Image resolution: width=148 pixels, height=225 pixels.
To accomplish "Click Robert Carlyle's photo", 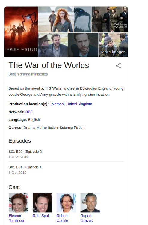I will 66,202.
